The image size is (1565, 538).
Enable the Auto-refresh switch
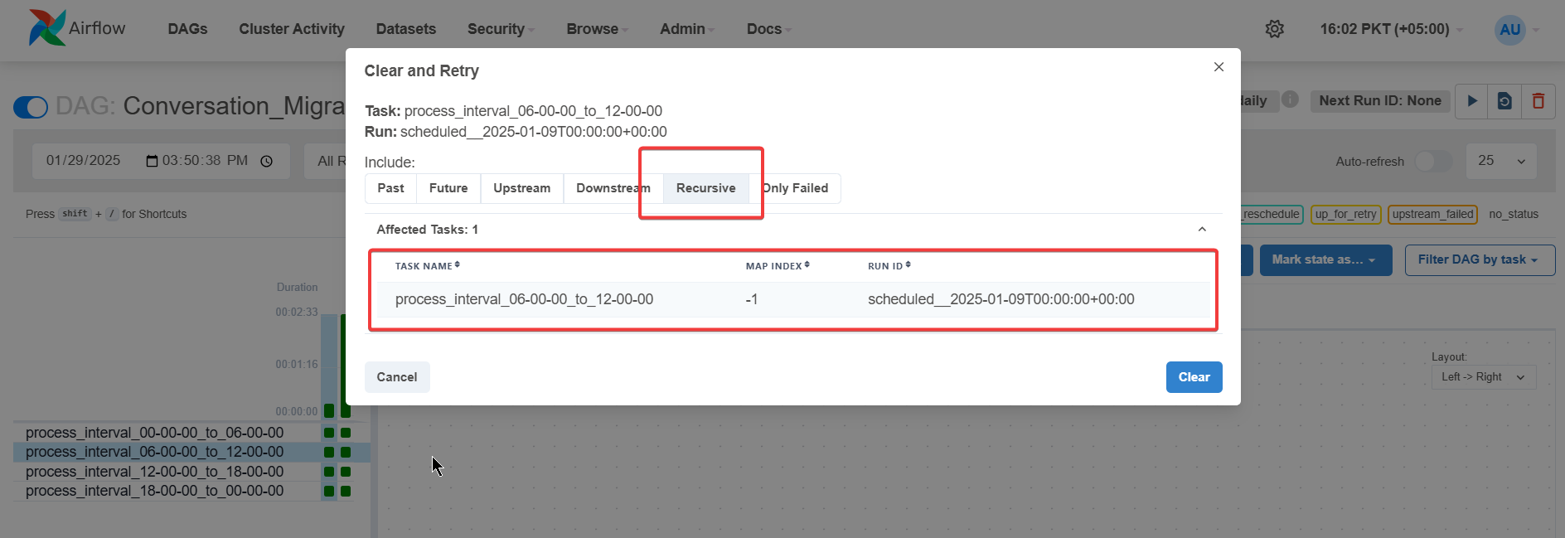(1433, 162)
